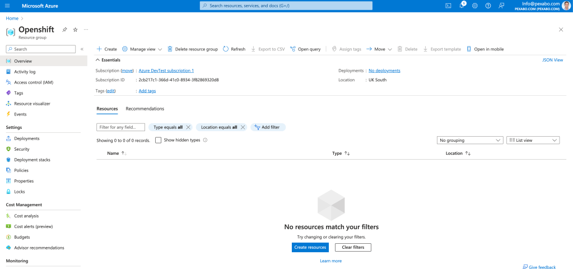The image size is (573, 269).
Task: Open more options ellipsis next to Openshift
Action: pyautogui.click(x=86, y=29)
